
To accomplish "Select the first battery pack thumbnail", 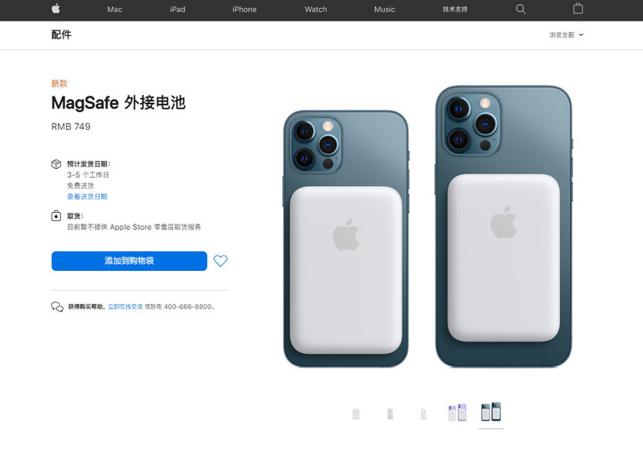I will coord(356,414).
